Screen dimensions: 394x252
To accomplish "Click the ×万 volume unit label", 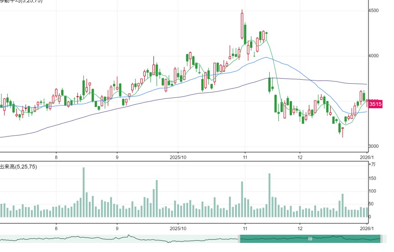I will coord(372,164).
